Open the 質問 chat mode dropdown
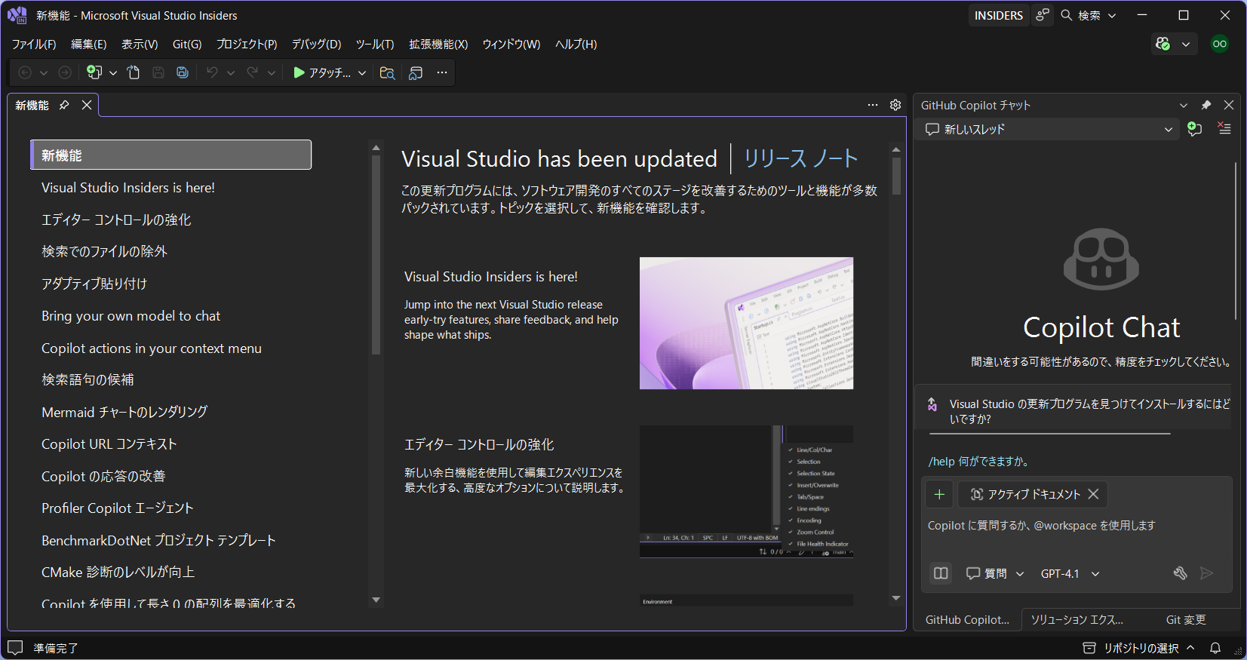The width and height of the screenshot is (1247, 660). pos(996,573)
